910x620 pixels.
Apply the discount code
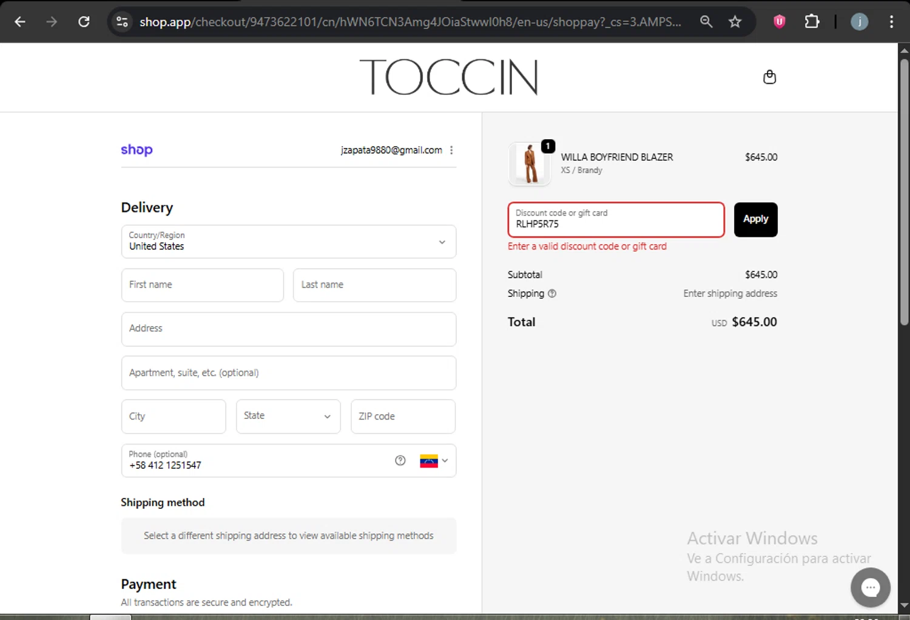click(755, 219)
